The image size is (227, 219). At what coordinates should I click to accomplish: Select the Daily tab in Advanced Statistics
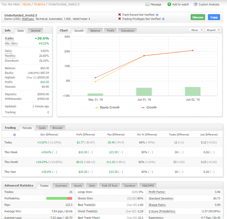point(92,186)
